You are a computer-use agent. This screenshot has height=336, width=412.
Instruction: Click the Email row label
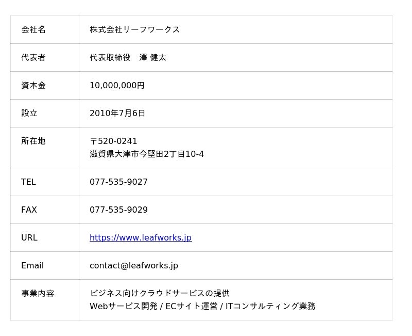pos(32,266)
